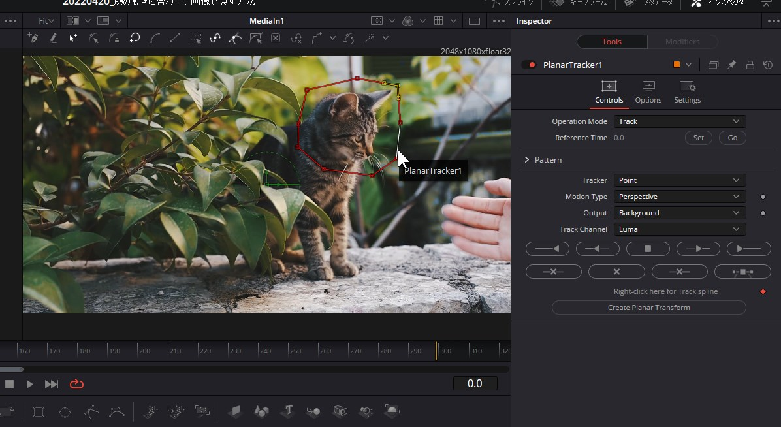Open the Track Channel dropdown
Screen dimensions: 781x427
click(x=680, y=229)
